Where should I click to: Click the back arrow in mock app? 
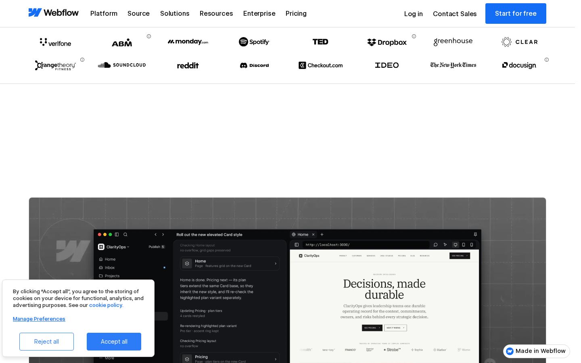click(156, 234)
